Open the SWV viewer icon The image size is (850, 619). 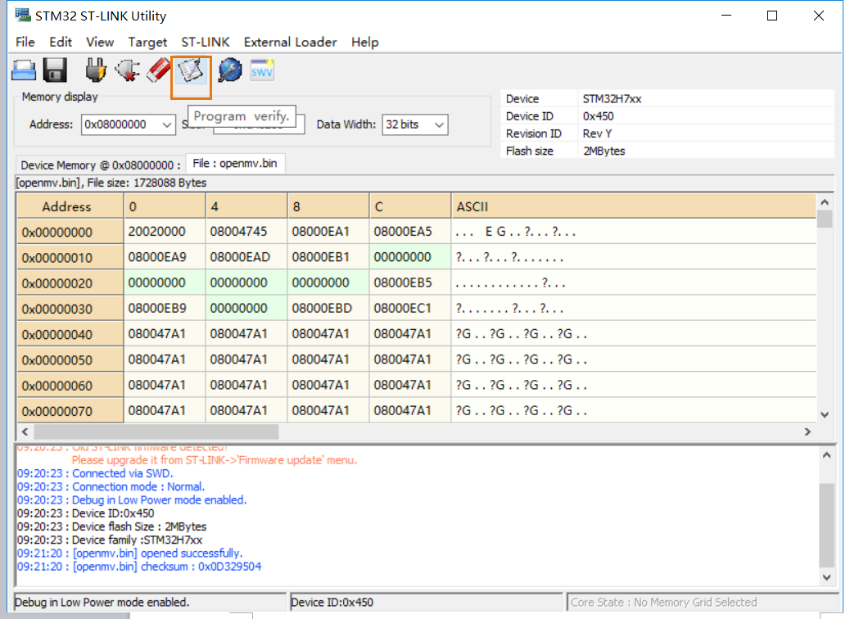click(262, 70)
